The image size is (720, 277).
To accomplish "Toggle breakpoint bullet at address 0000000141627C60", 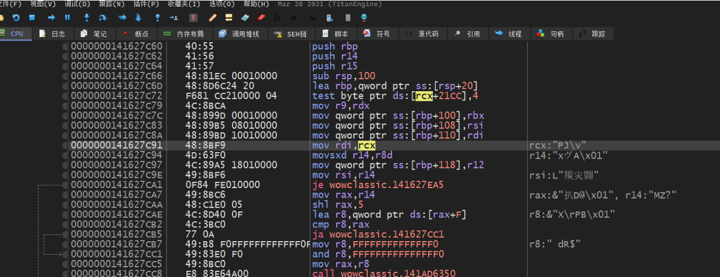I will pyautogui.click(x=65, y=46).
